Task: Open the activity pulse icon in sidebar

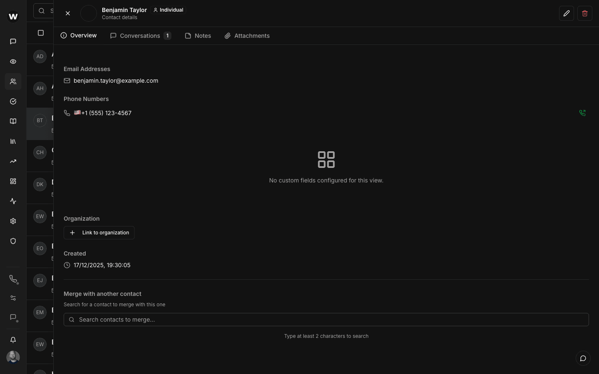Action: coord(13,201)
